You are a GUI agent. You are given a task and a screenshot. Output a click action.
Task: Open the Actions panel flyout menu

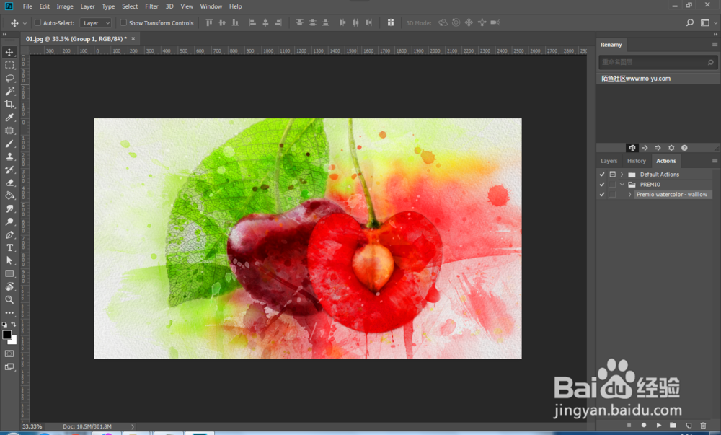pyautogui.click(x=715, y=160)
